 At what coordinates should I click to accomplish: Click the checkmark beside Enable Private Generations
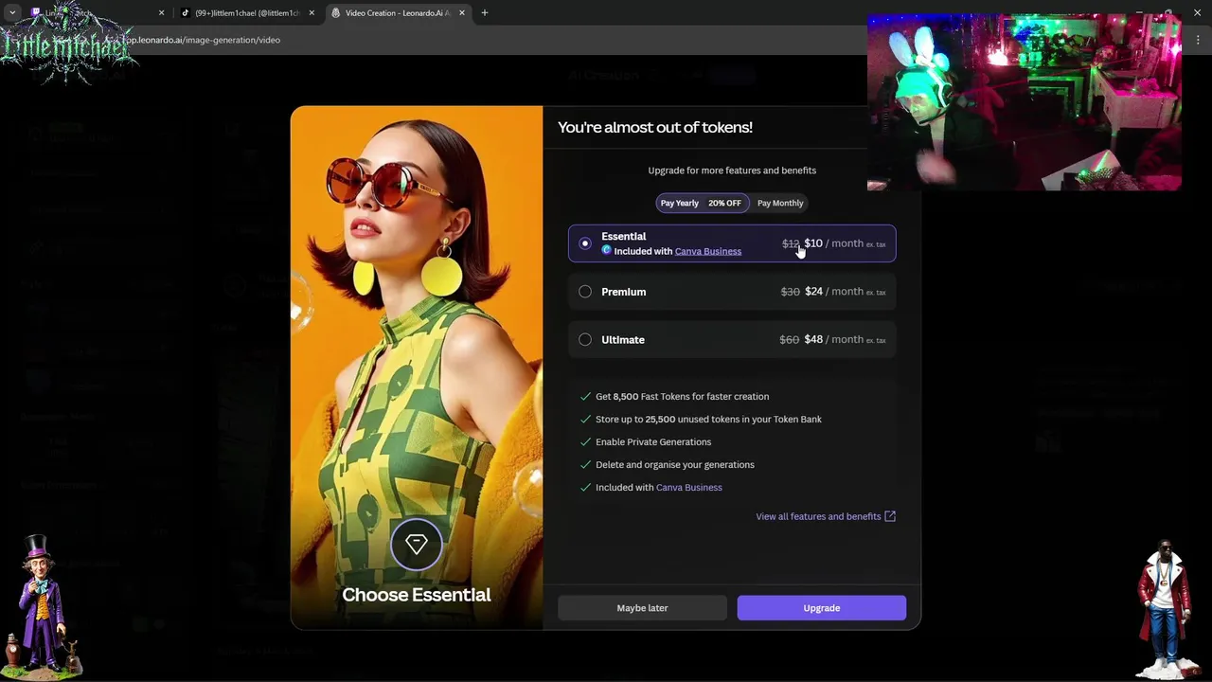tap(585, 442)
